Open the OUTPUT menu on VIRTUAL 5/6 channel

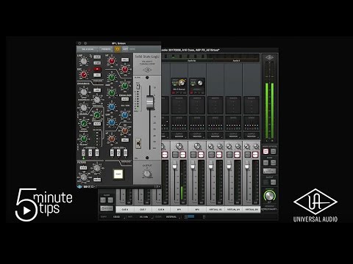[252, 135]
